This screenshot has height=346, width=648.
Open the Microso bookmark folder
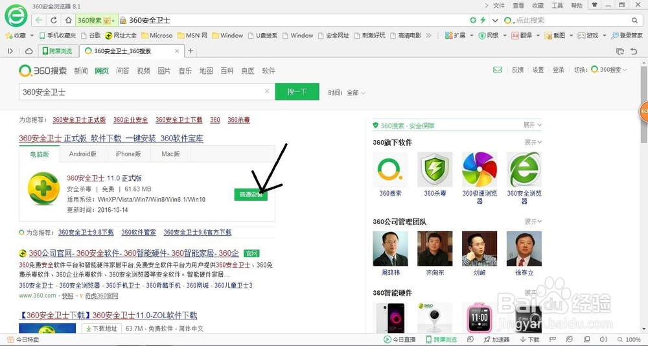tap(157, 36)
